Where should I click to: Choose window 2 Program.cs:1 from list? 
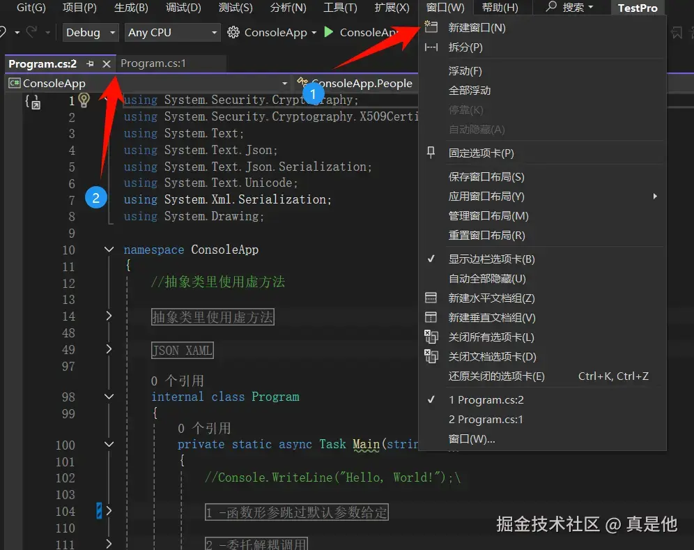[486, 419]
